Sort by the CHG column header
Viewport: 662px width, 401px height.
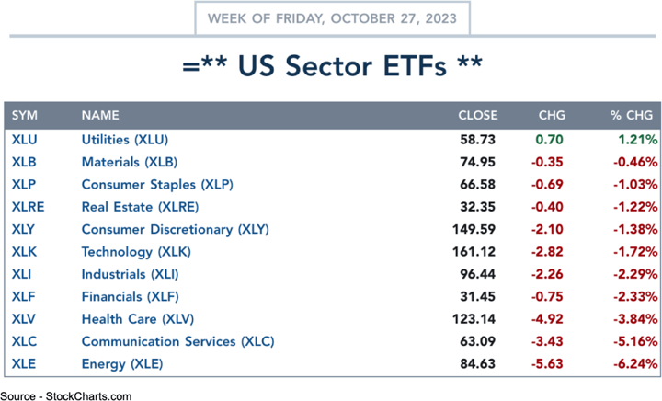click(552, 116)
